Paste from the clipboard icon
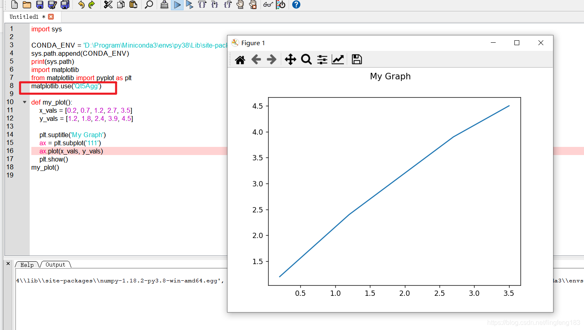This screenshot has height=330, width=584. 133,5
